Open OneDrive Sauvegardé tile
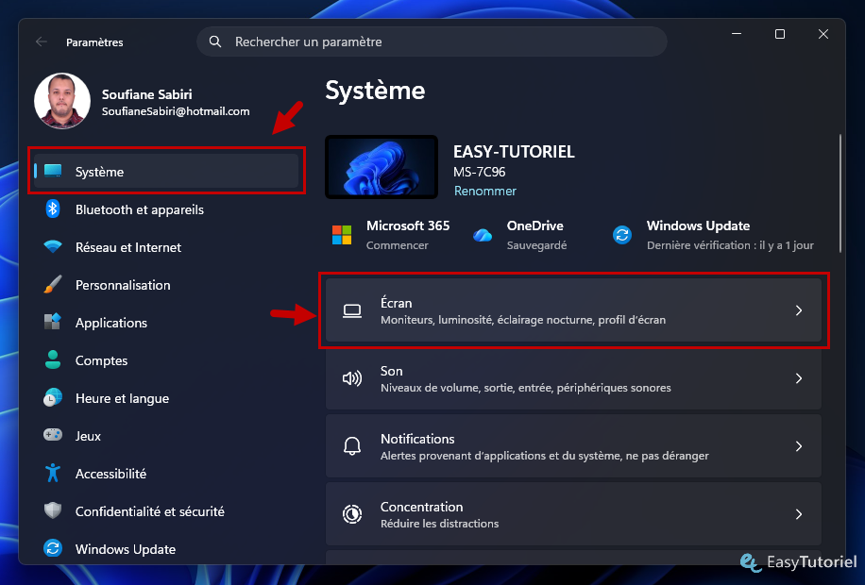865x585 pixels. tap(519, 235)
